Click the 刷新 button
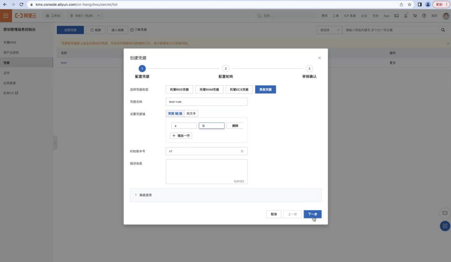 (96, 30)
